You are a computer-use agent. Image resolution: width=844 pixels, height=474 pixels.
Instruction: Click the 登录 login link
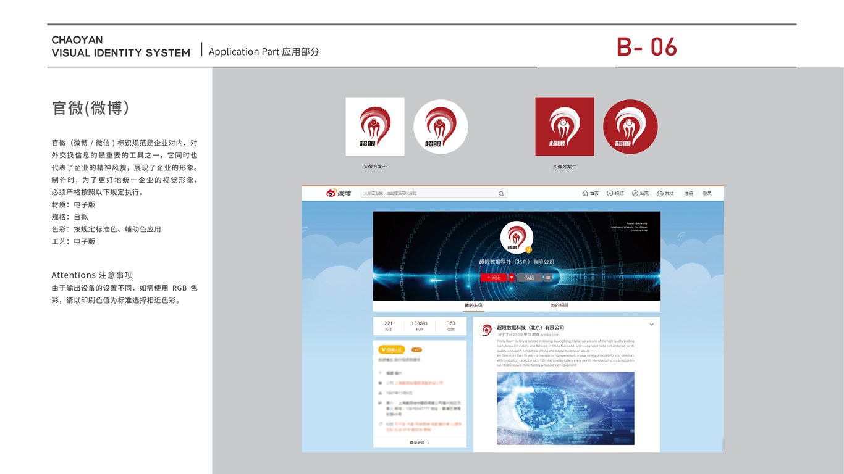point(707,193)
